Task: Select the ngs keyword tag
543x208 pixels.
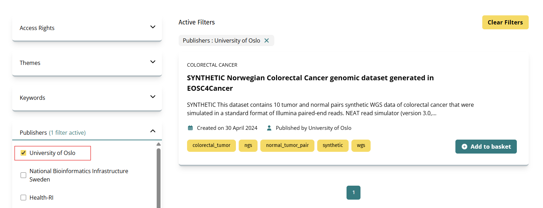Action: (248, 146)
